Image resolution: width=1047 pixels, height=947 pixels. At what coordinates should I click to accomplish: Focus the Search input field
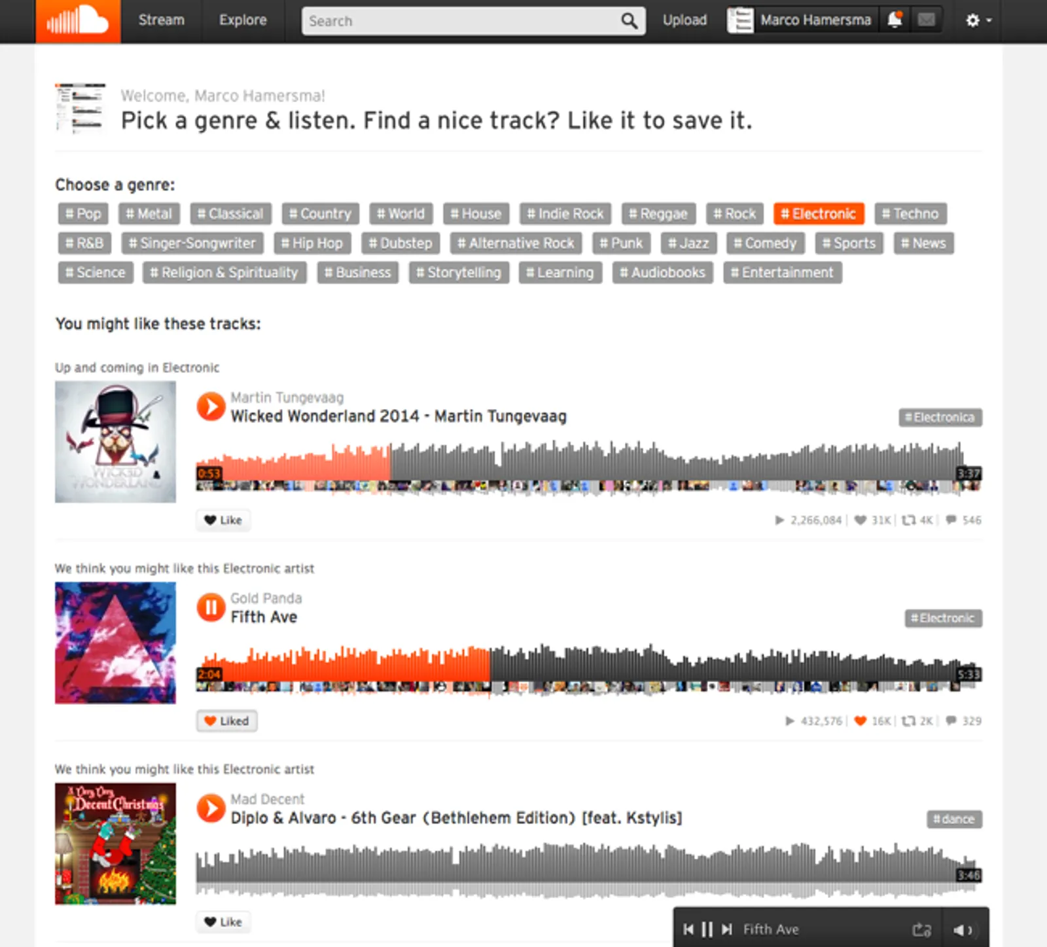pos(461,21)
